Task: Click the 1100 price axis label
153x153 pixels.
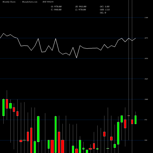Action: click(x=146, y=18)
